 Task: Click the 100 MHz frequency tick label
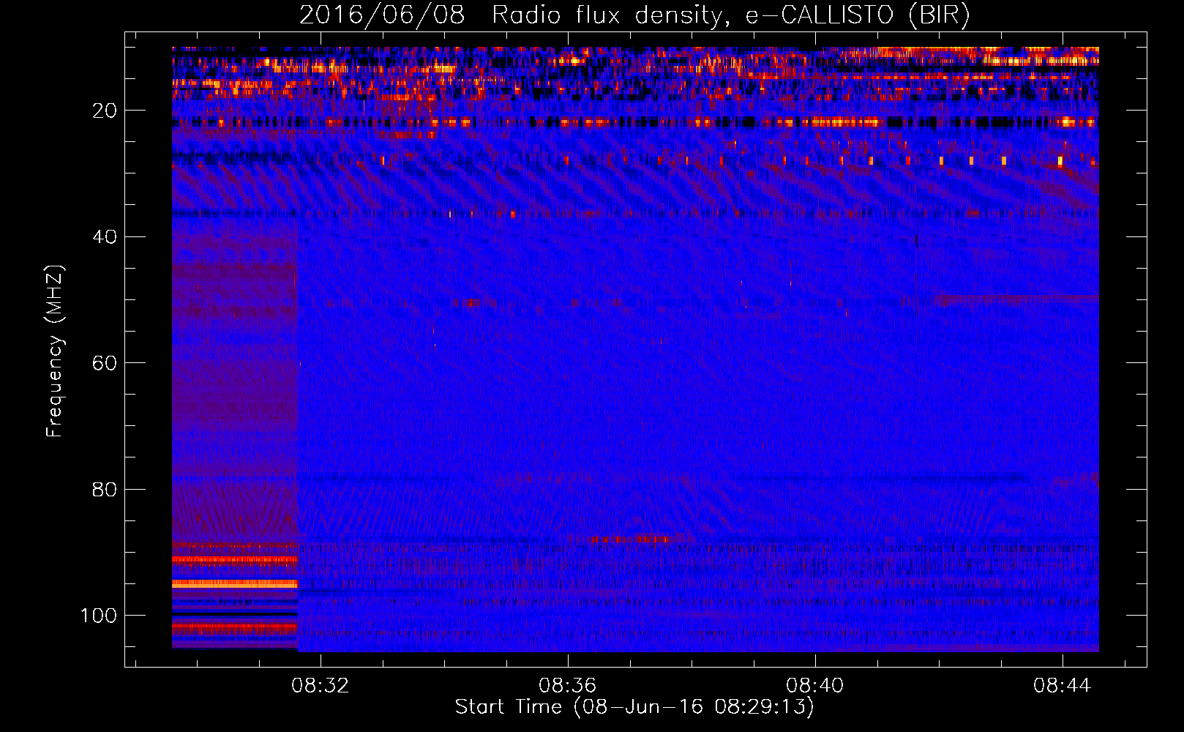(x=99, y=616)
